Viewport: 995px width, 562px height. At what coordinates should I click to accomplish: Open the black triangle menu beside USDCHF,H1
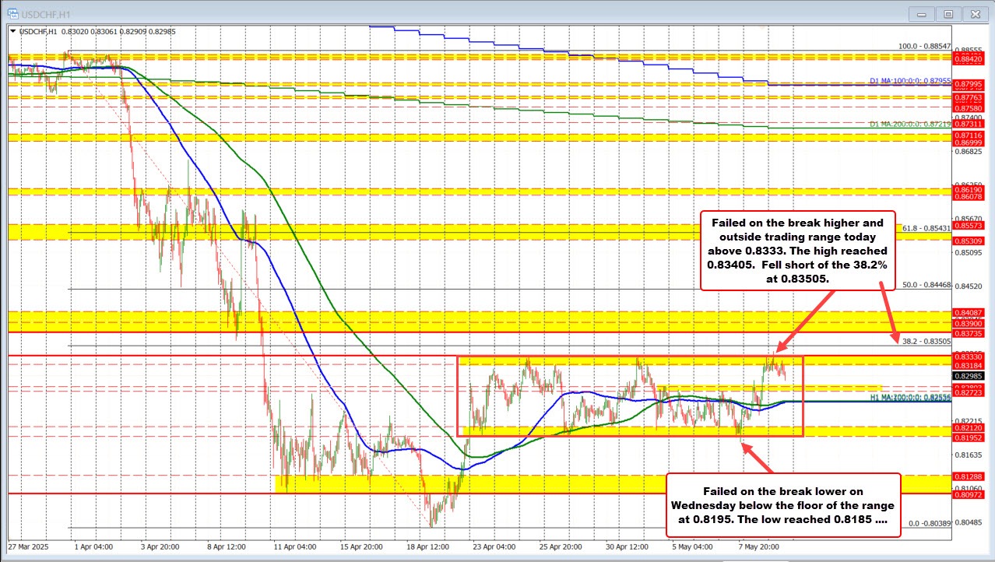click(12, 31)
